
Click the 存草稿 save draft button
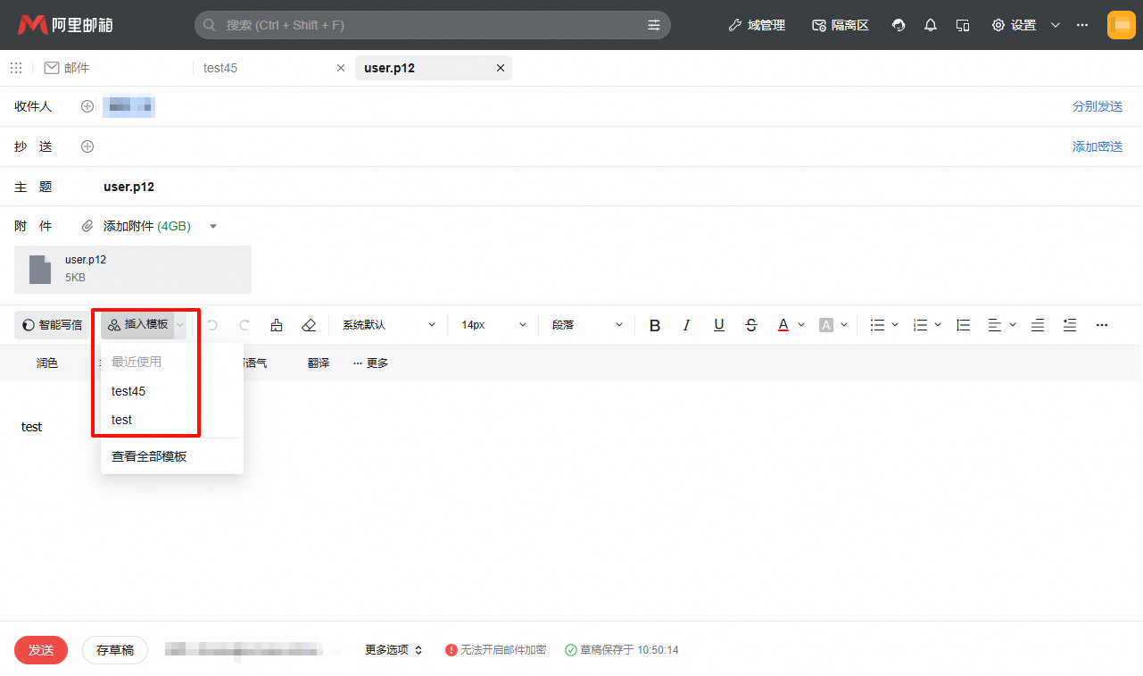pos(115,650)
